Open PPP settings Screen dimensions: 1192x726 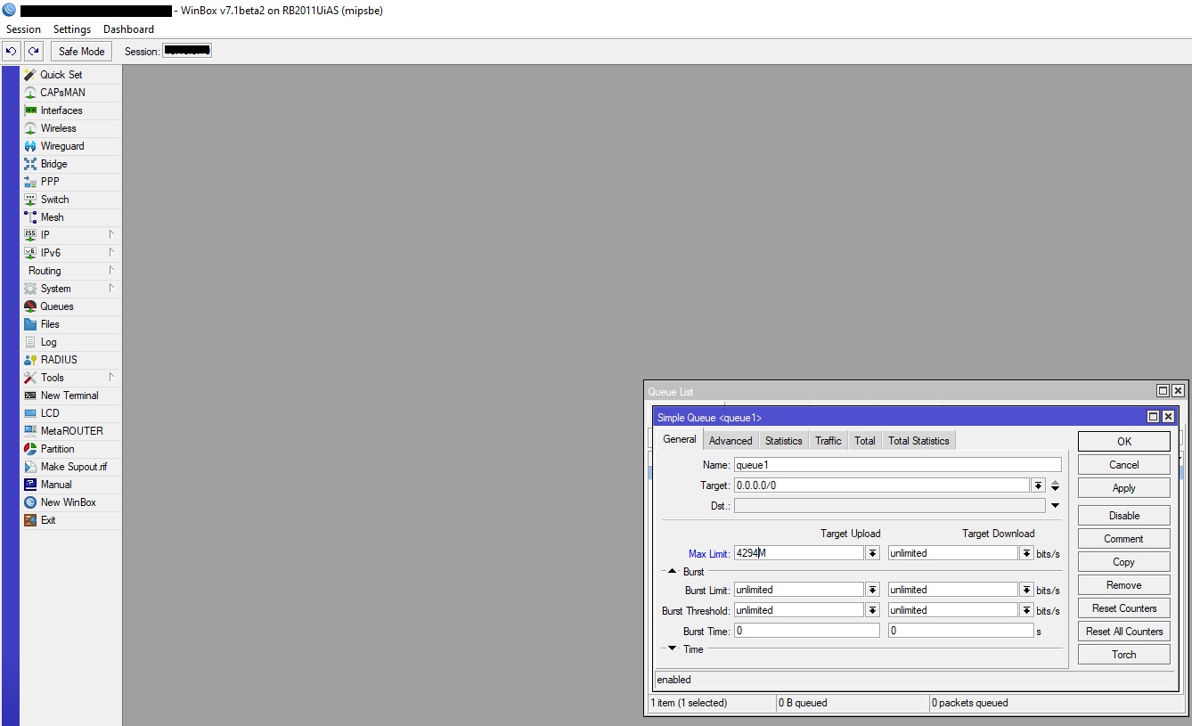coord(71,182)
